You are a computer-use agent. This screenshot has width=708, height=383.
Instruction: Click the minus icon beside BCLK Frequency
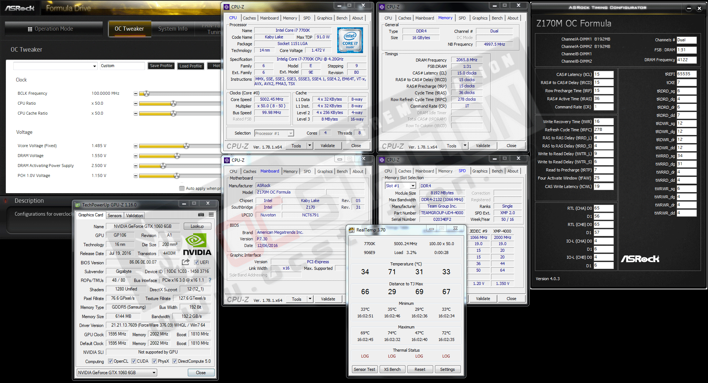tap(136, 94)
